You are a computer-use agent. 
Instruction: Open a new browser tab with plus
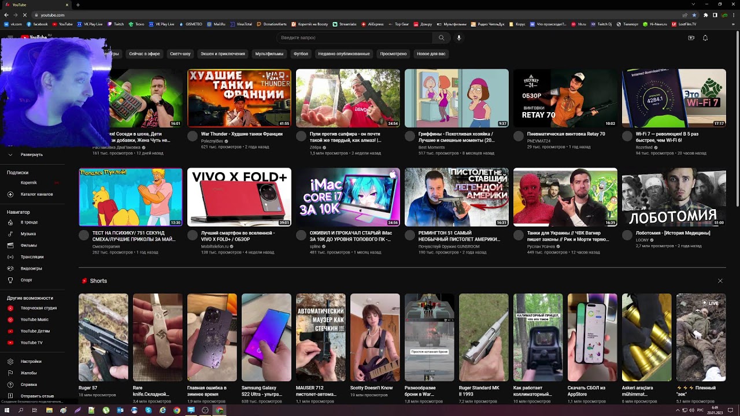click(78, 5)
